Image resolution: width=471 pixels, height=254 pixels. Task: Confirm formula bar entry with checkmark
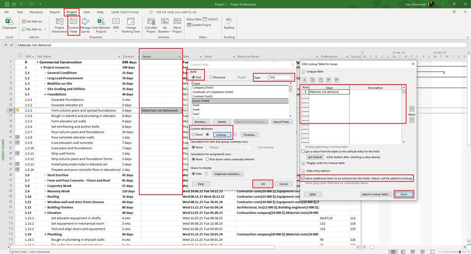12,45
